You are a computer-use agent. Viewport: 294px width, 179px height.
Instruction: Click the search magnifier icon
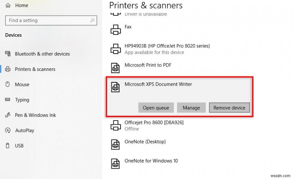click(92, 20)
